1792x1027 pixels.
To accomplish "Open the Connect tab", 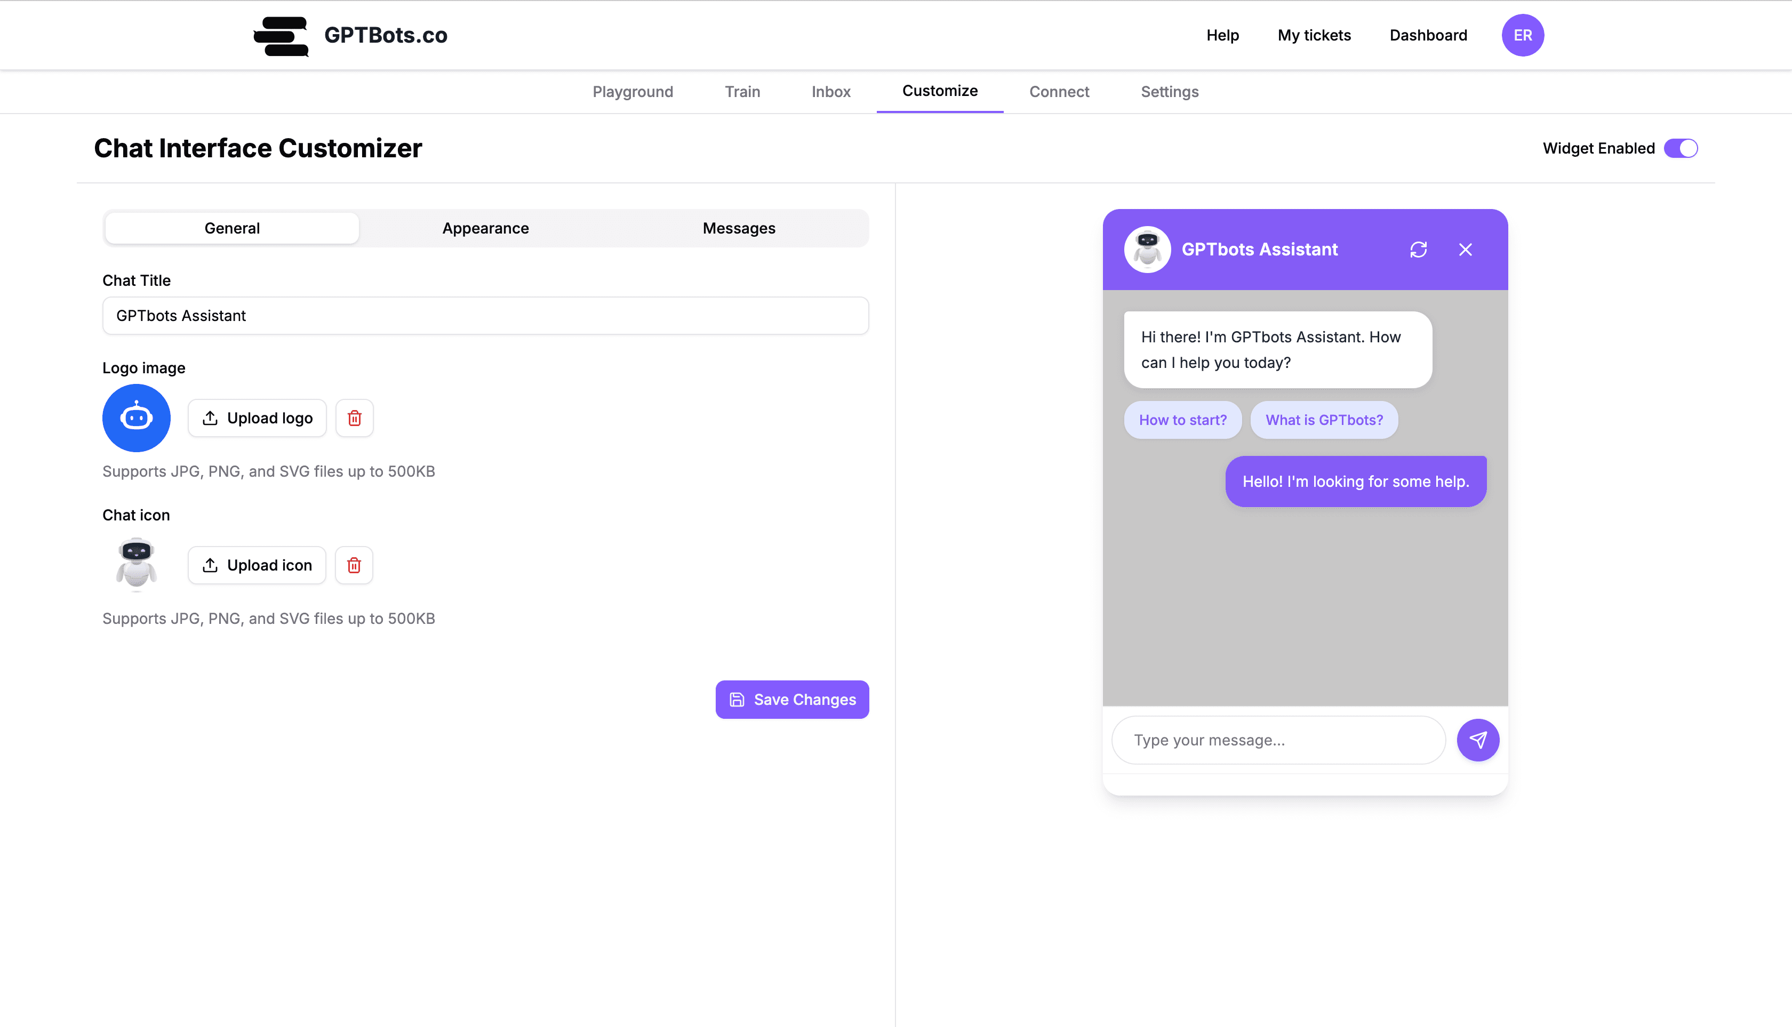I will [x=1059, y=92].
